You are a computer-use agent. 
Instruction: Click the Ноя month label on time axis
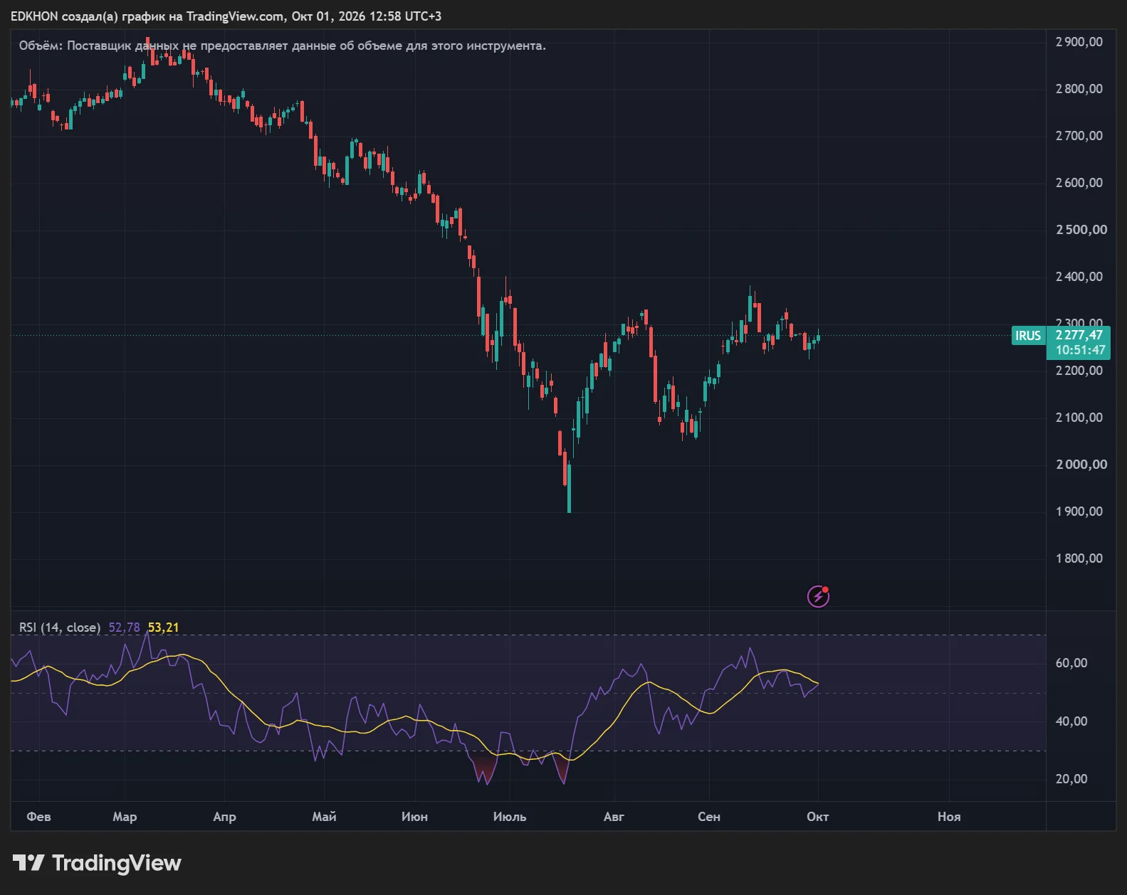[949, 817]
